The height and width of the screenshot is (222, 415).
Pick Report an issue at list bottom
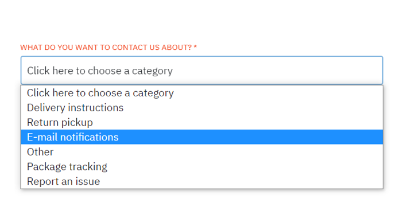pyautogui.click(x=202, y=181)
